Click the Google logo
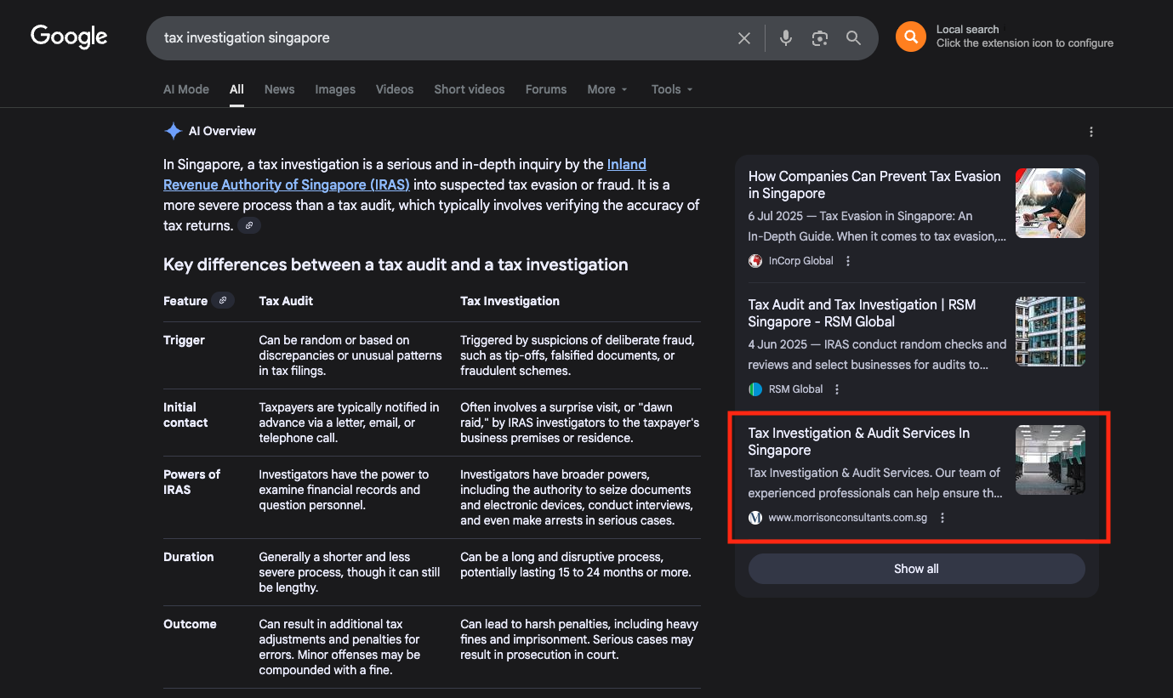 pyautogui.click(x=69, y=37)
